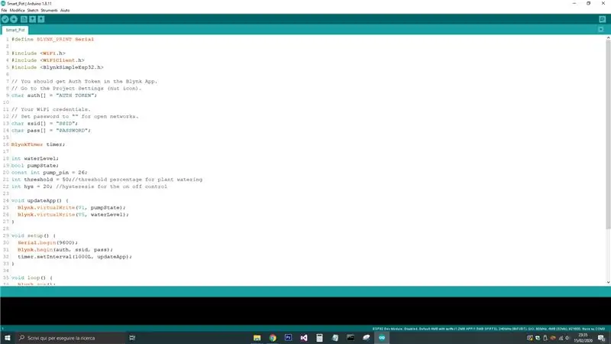
Task: Click the 'int hys = 20' line
Action: pos(89,187)
